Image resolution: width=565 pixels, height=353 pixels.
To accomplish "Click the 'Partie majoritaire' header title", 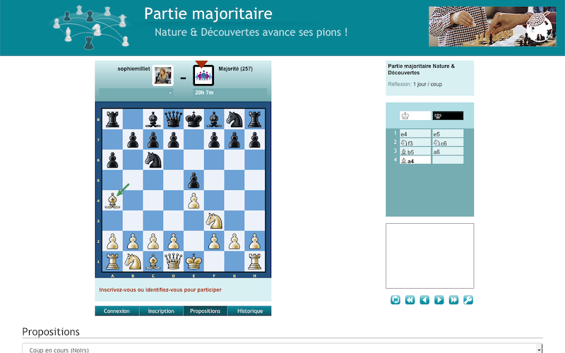I will [x=208, y=13].
